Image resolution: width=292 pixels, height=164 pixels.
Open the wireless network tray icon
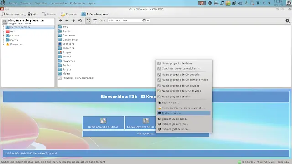tap(258, 3)
